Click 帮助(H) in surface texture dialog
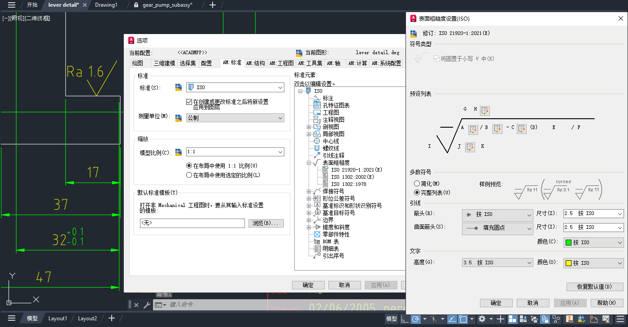Image resolution: width=628 pixels, height=327 pixels. pyautogui.click(x=607, y=303)
